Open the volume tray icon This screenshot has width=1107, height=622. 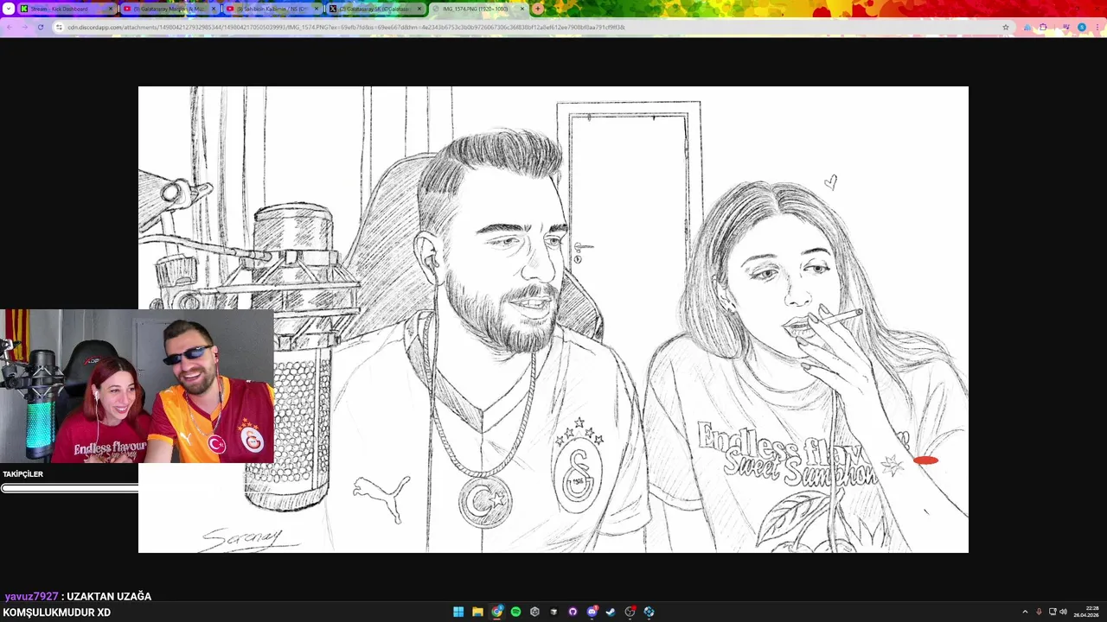click(1063, 612)
